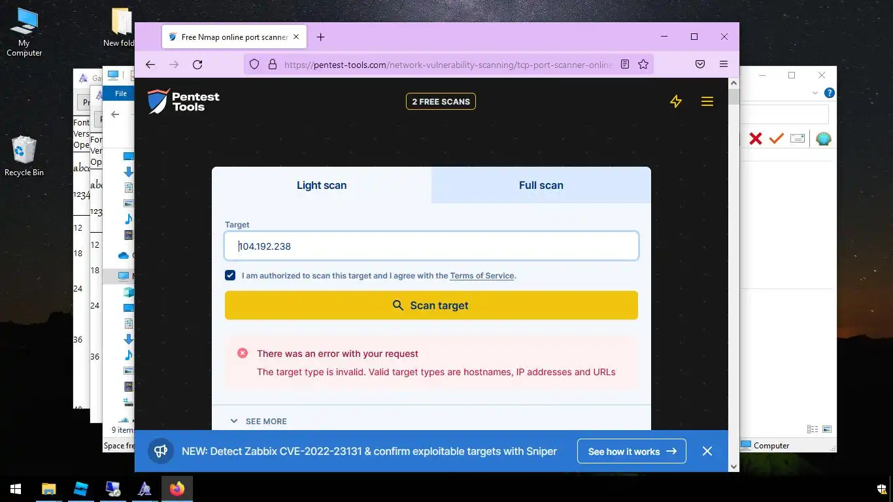Screen dimensions: 893x502
Task: Open the notification center tray icon
Action: click(881, 489)
